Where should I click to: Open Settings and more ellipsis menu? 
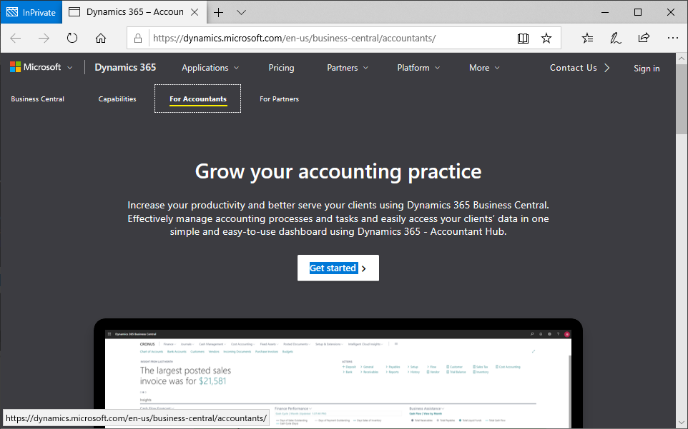click(673, 39)
